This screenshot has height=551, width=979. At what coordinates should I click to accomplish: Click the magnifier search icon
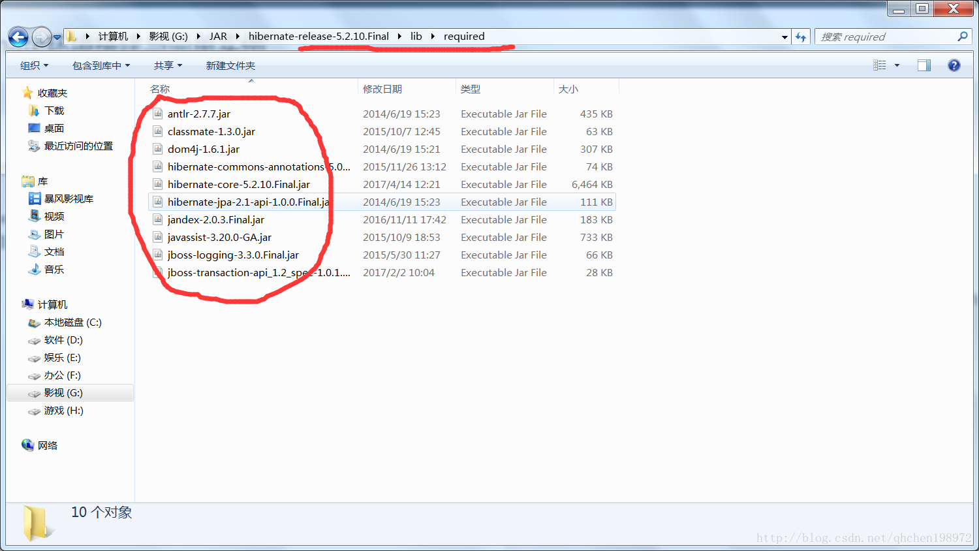click(963, 37)
